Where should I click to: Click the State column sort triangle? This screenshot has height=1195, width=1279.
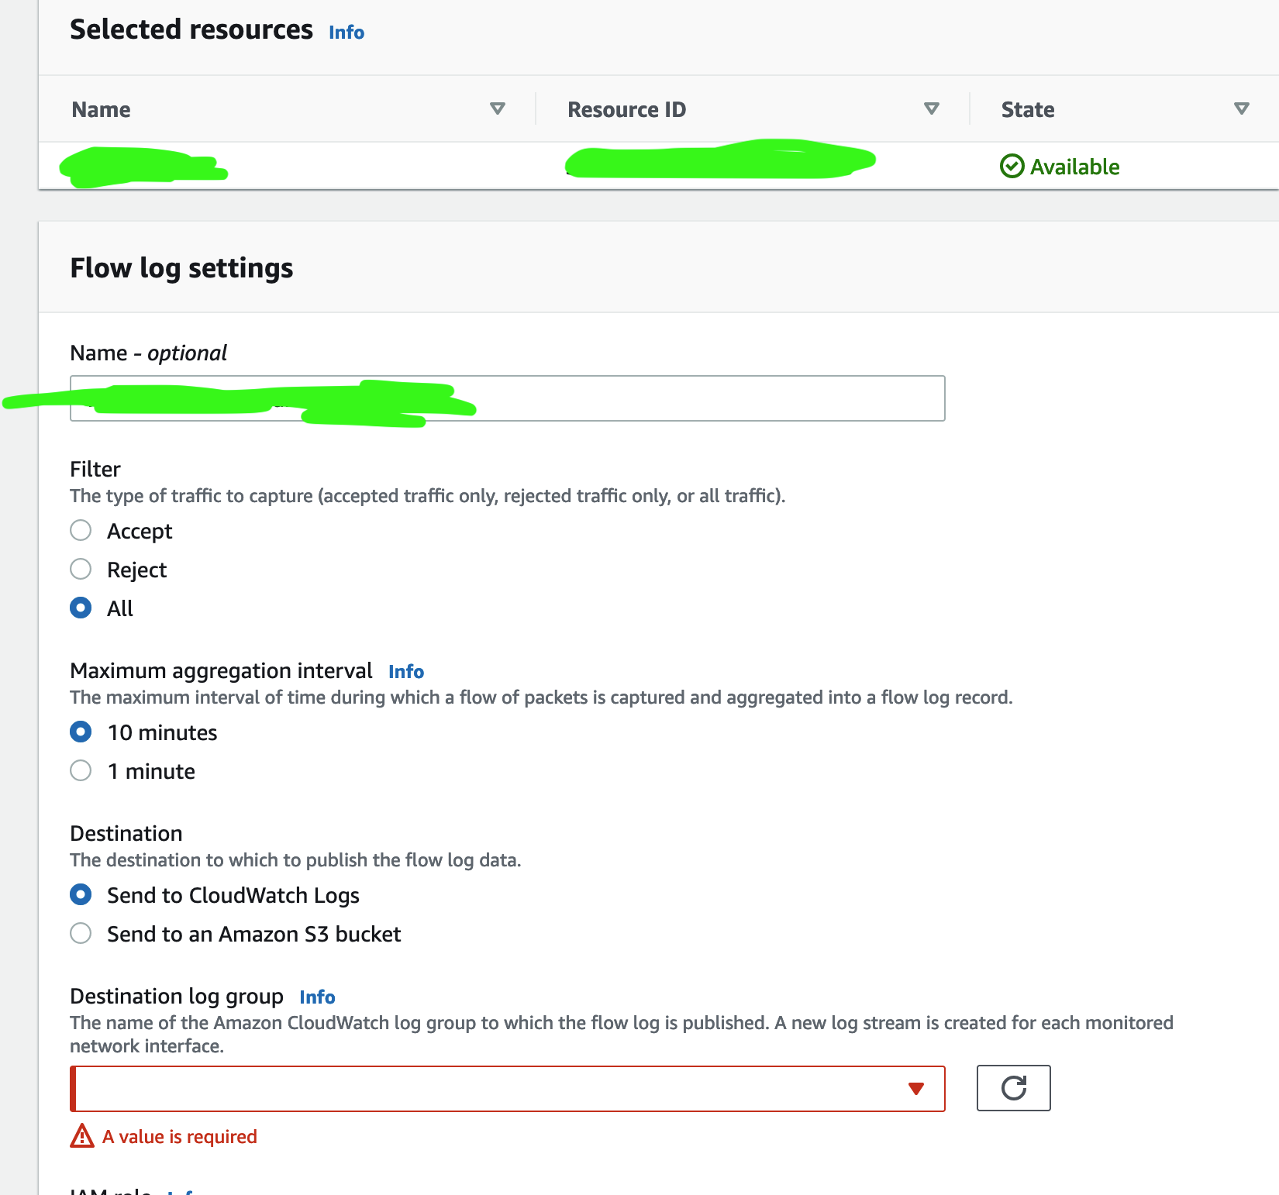pyautogui.click(x=1242, y=108)
